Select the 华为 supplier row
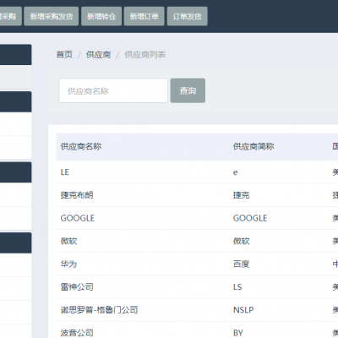 tap(197, 264)
